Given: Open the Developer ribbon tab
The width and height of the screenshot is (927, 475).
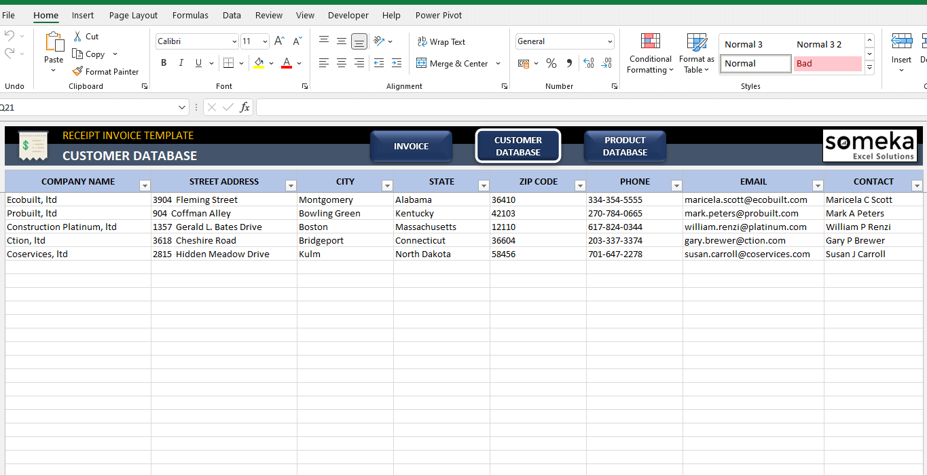Looking at the screenshot, I should tap(348, 15).
